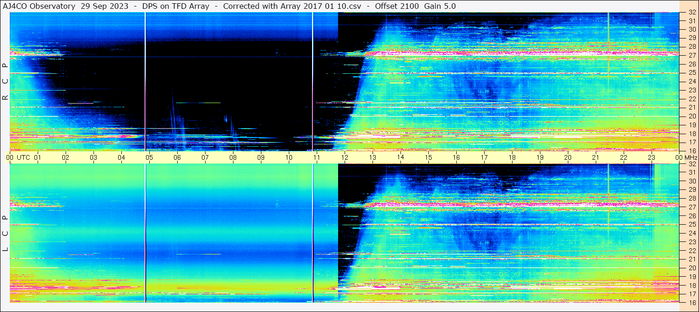The height and width of the screenshot is (312, 699).
Task: Select the 25 MHz label in LCP panel
Action: pos(692,224)
